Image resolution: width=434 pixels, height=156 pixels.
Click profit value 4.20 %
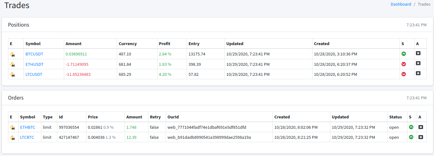pos(165,75)
